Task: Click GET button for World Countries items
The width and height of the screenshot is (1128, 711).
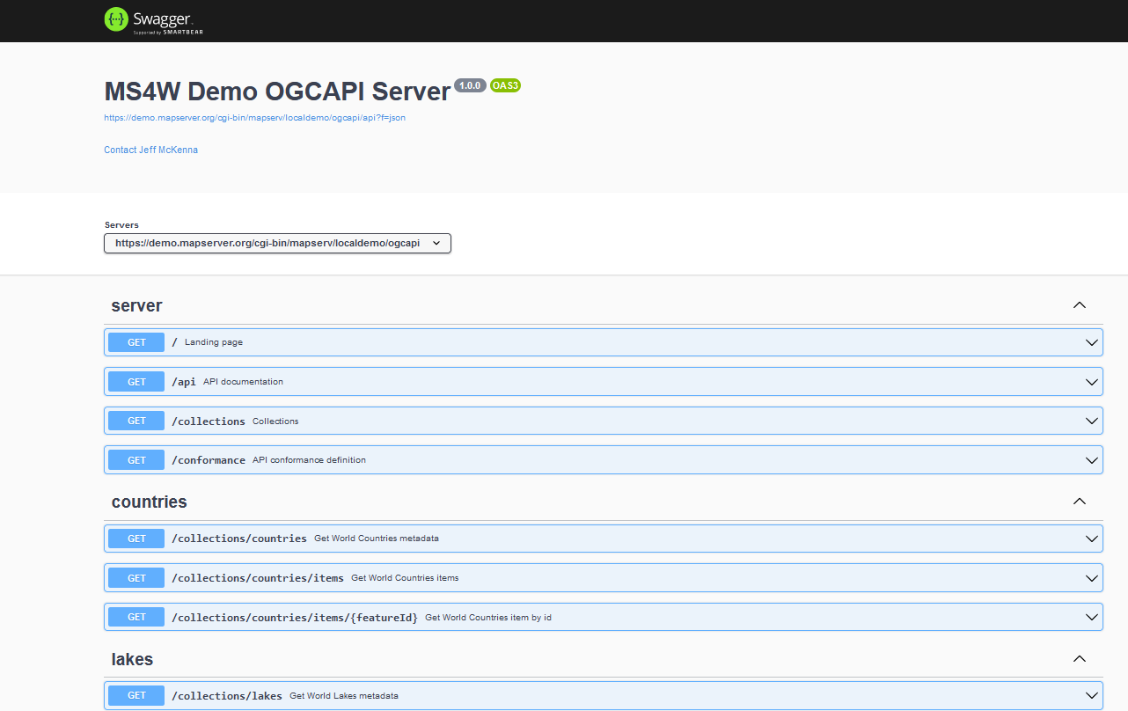Action: coord(136,578)
